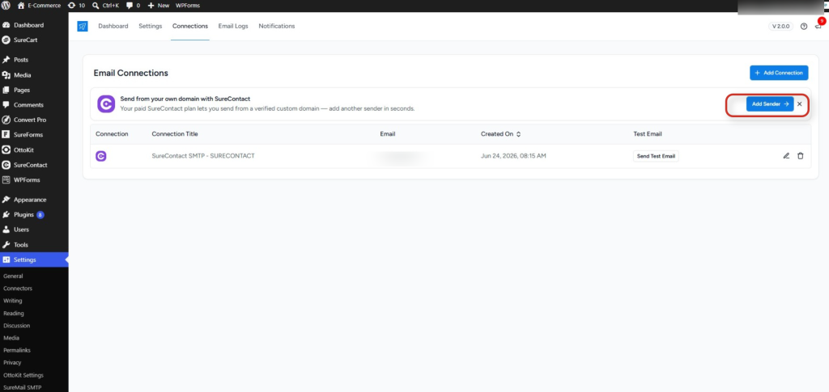Click the SureMail logo icon
Viewport: 829px width, 392px height.
[x=83, y=26]
